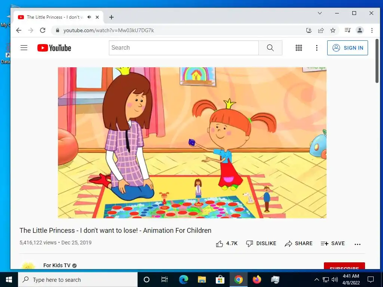
Task: Show hidden tray icons
Action: pos(316,280)
